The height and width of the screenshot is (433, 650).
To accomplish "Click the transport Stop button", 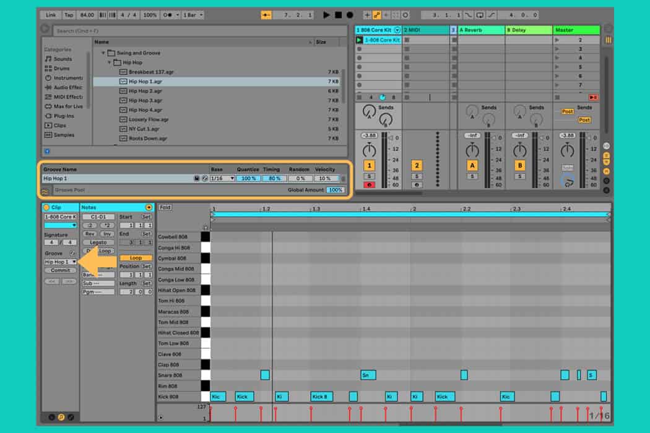I will tap(338, 15).
